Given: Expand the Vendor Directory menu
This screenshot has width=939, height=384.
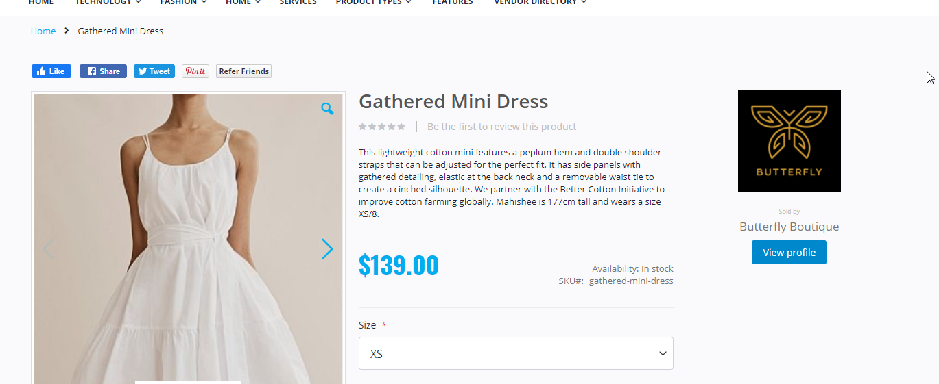Looking at the screenshot, I should [540, 3].
